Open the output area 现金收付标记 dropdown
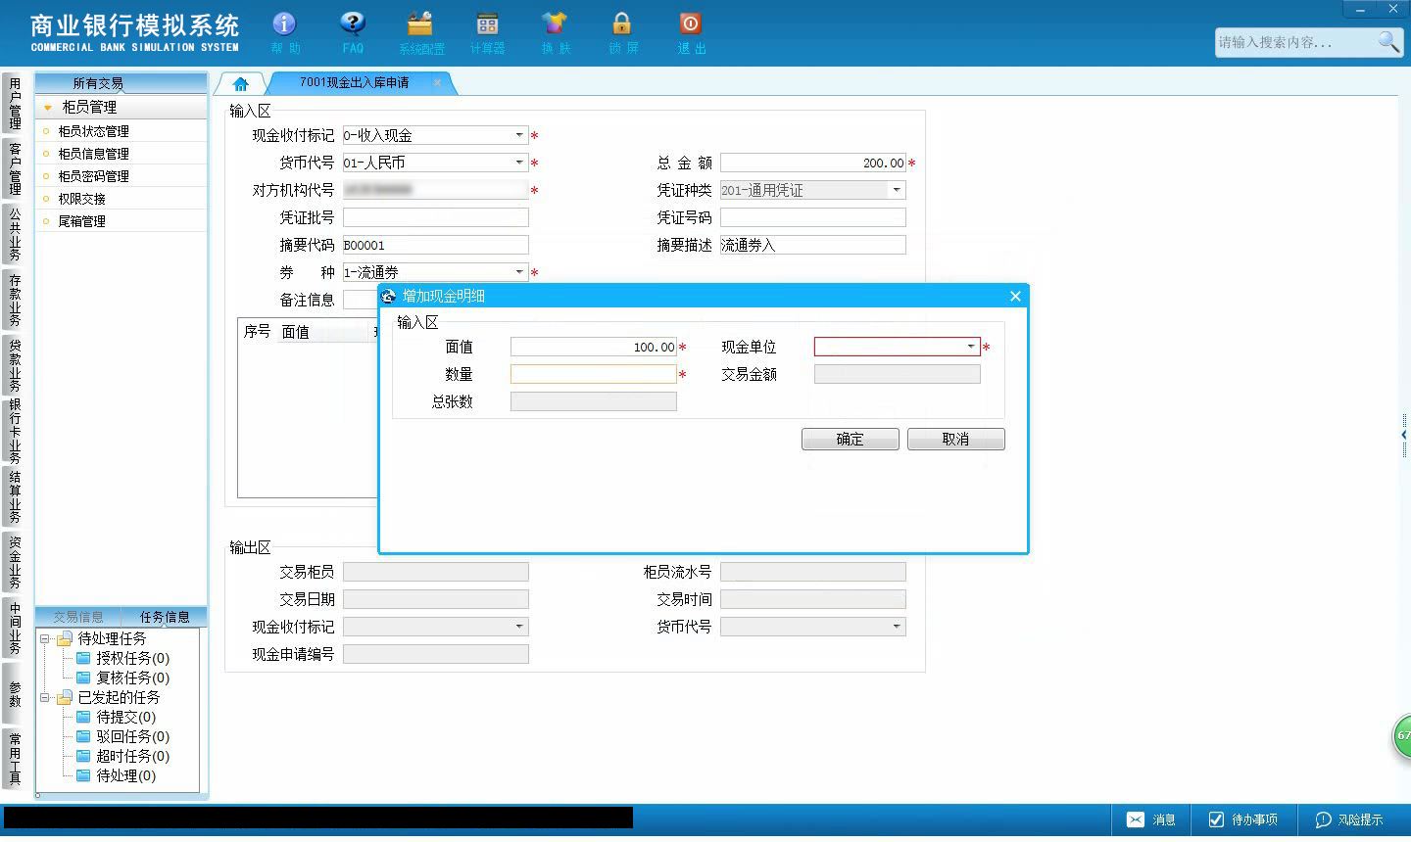The height and width of the screenshot is (842, 1411). click(x=519, y=627)
